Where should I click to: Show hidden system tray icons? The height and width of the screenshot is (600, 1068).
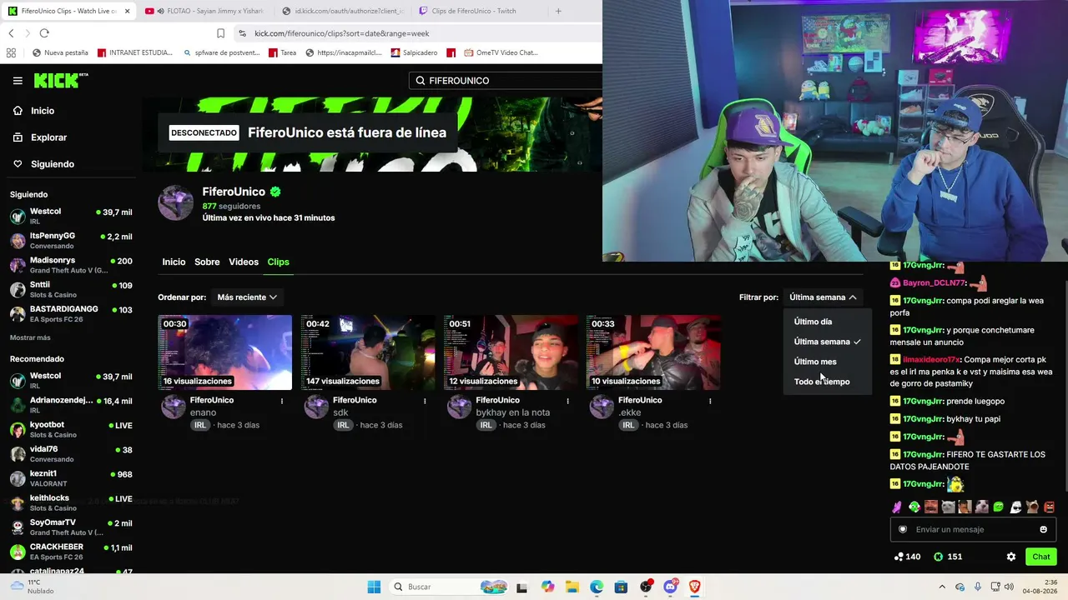click(x=942, y=587)
